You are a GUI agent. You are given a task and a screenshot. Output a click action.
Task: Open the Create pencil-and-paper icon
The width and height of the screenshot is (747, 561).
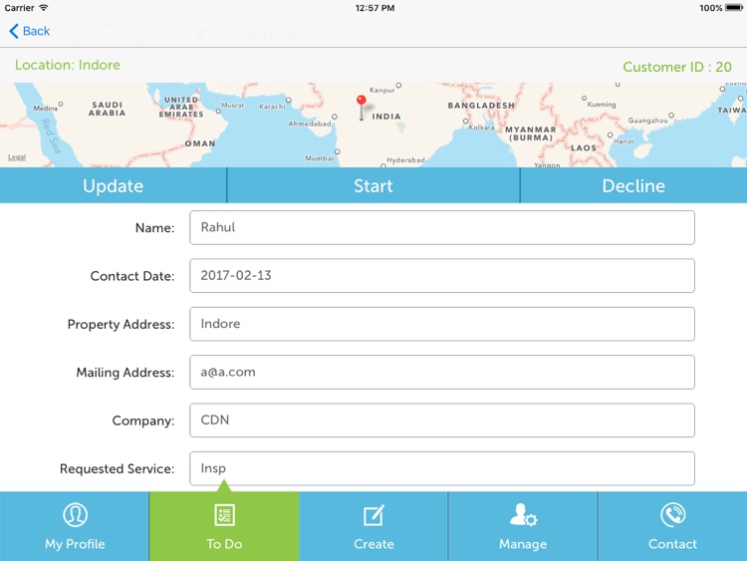[x=373, y=515]
